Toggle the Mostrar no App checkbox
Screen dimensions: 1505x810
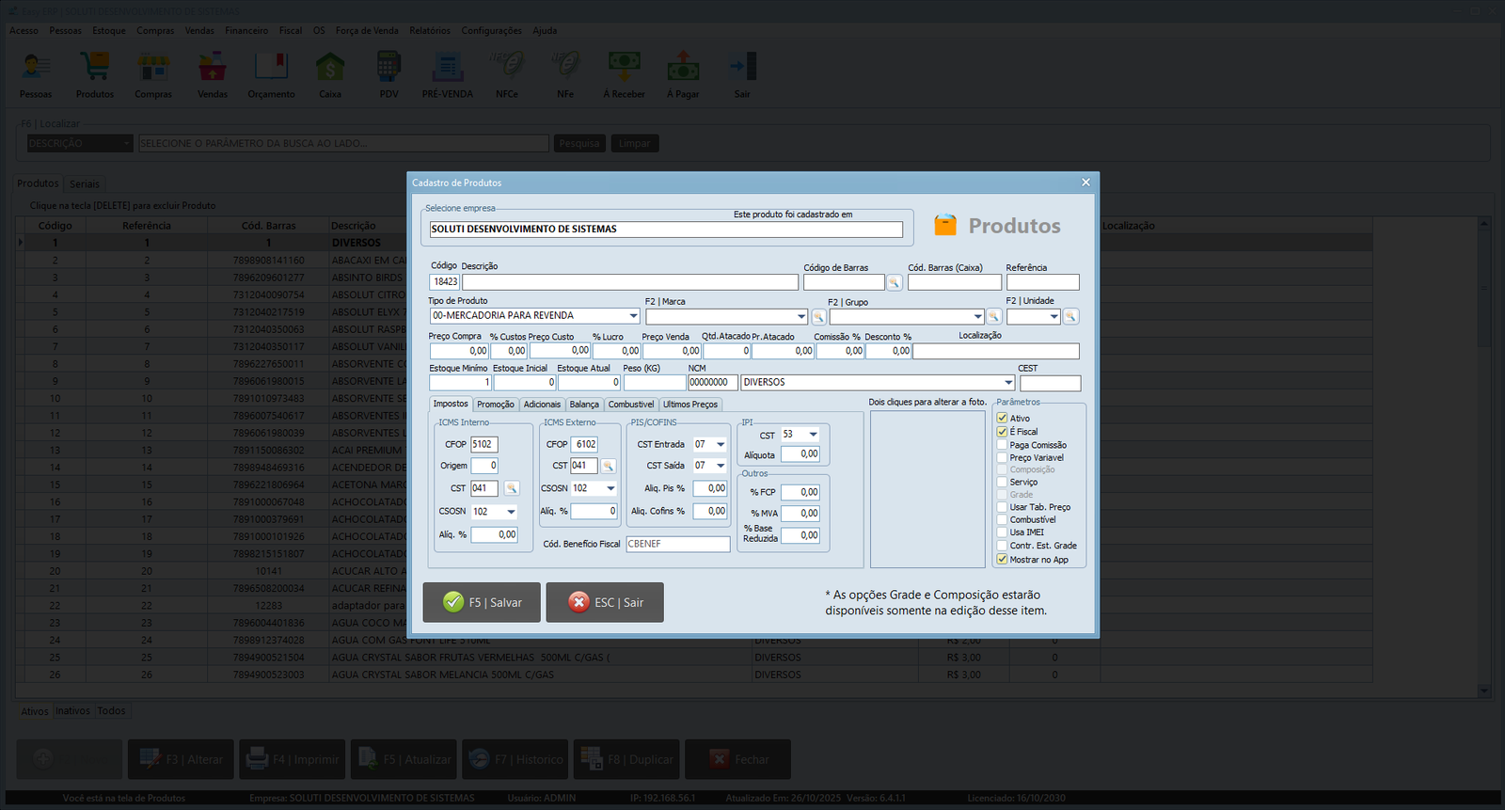pos(1003,559)
